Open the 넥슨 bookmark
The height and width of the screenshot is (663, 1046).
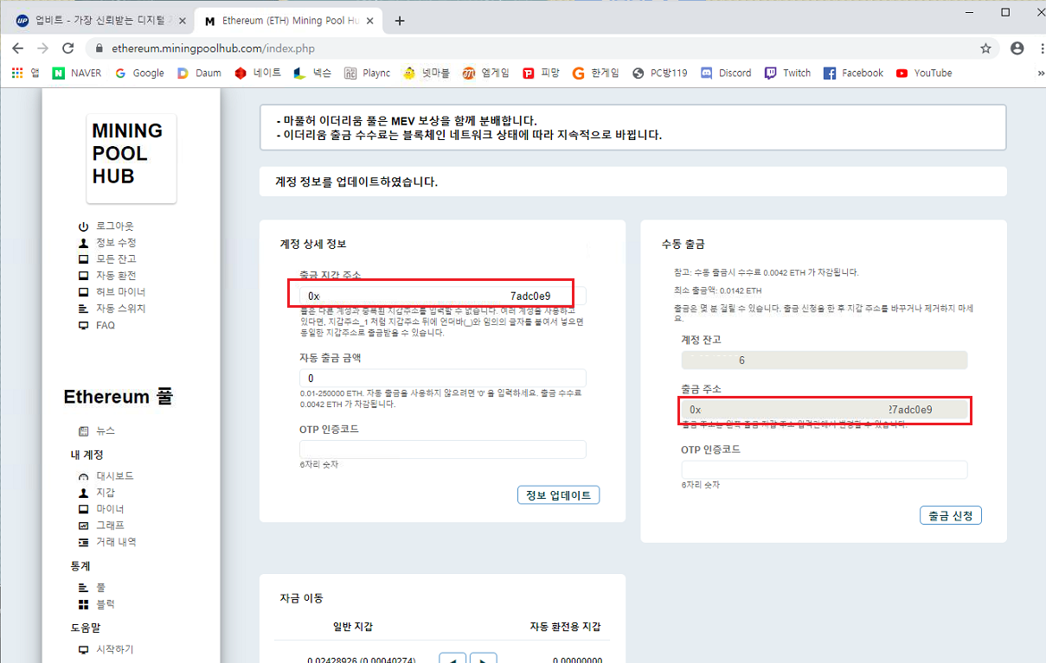click(312, 73)
